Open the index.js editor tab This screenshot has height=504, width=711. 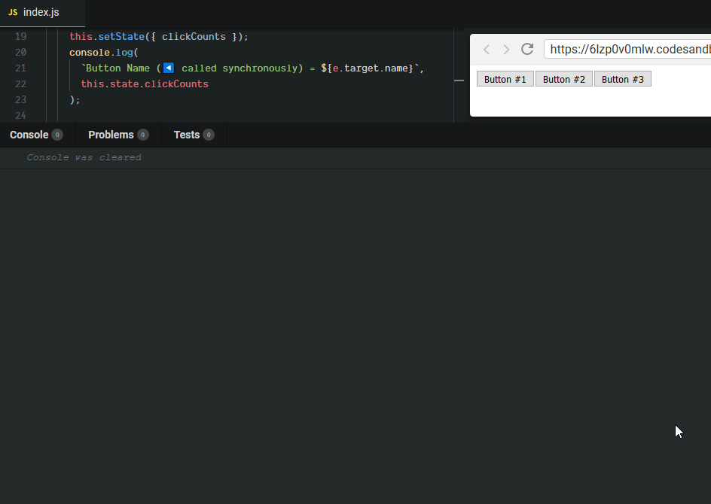click(x=41, y=13)
